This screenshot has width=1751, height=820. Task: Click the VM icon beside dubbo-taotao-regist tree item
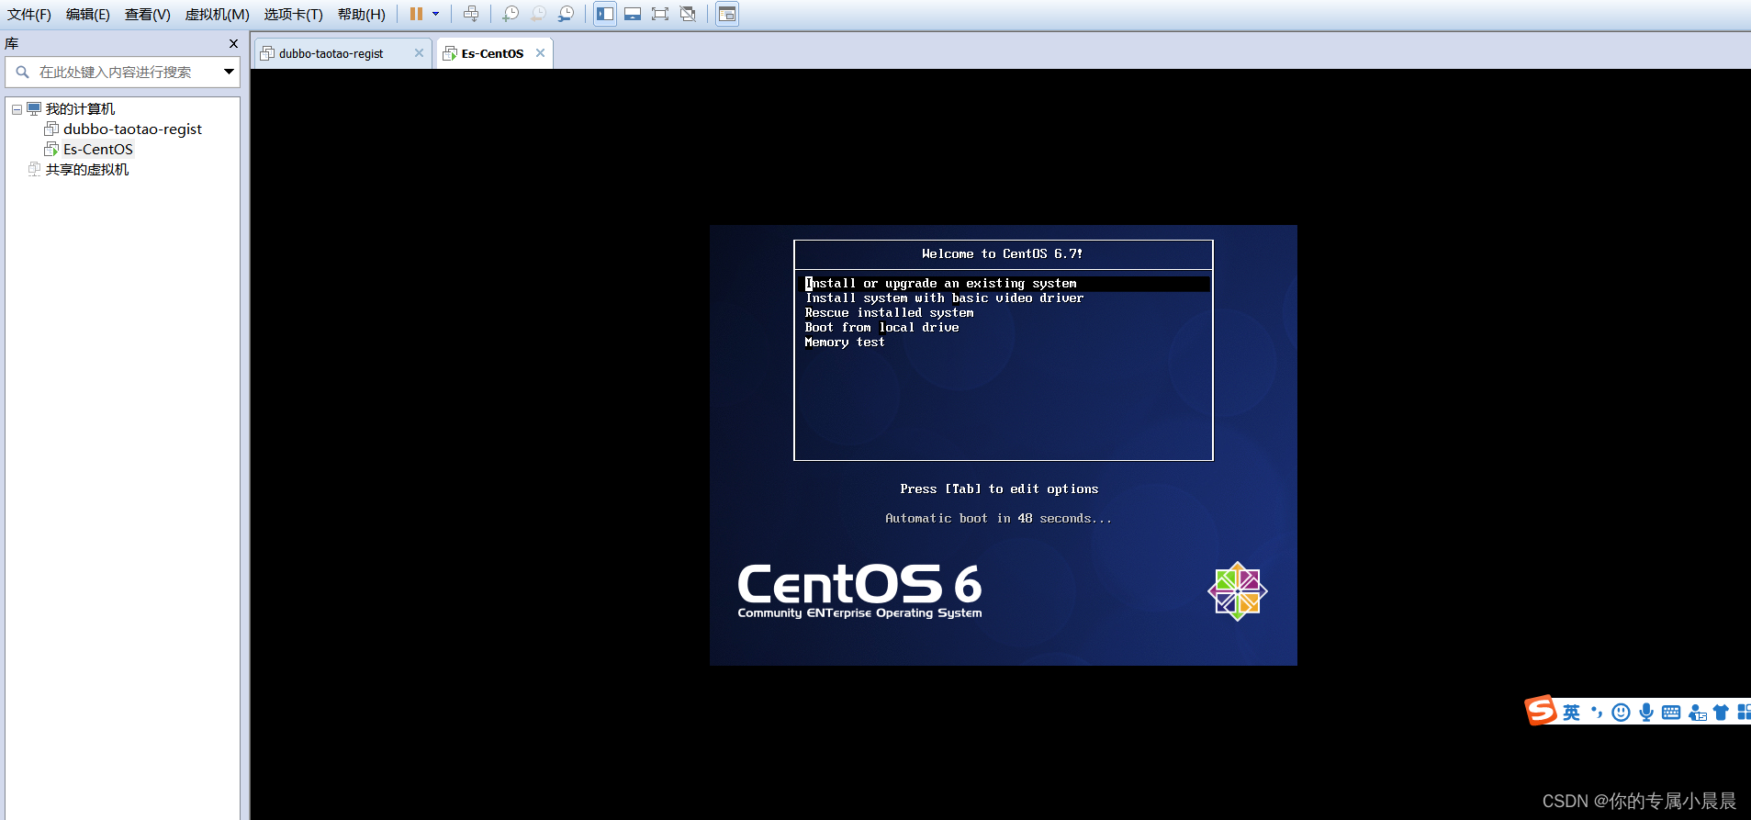pyautogui.click(x=51, y=129)
